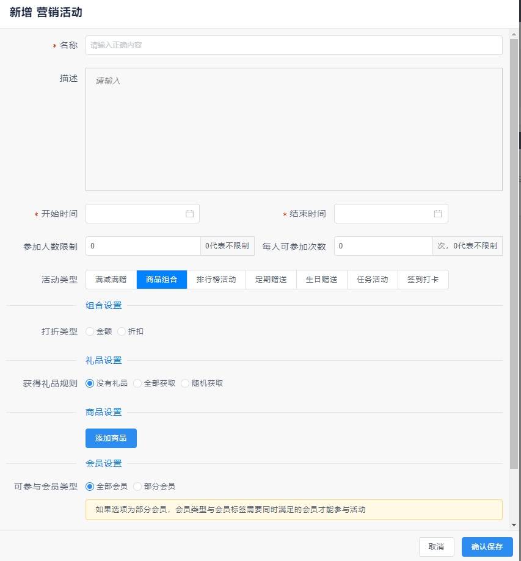Switch activity type to 定期赠送
This screenshot has height=561, width=521.
click(271, 280)
